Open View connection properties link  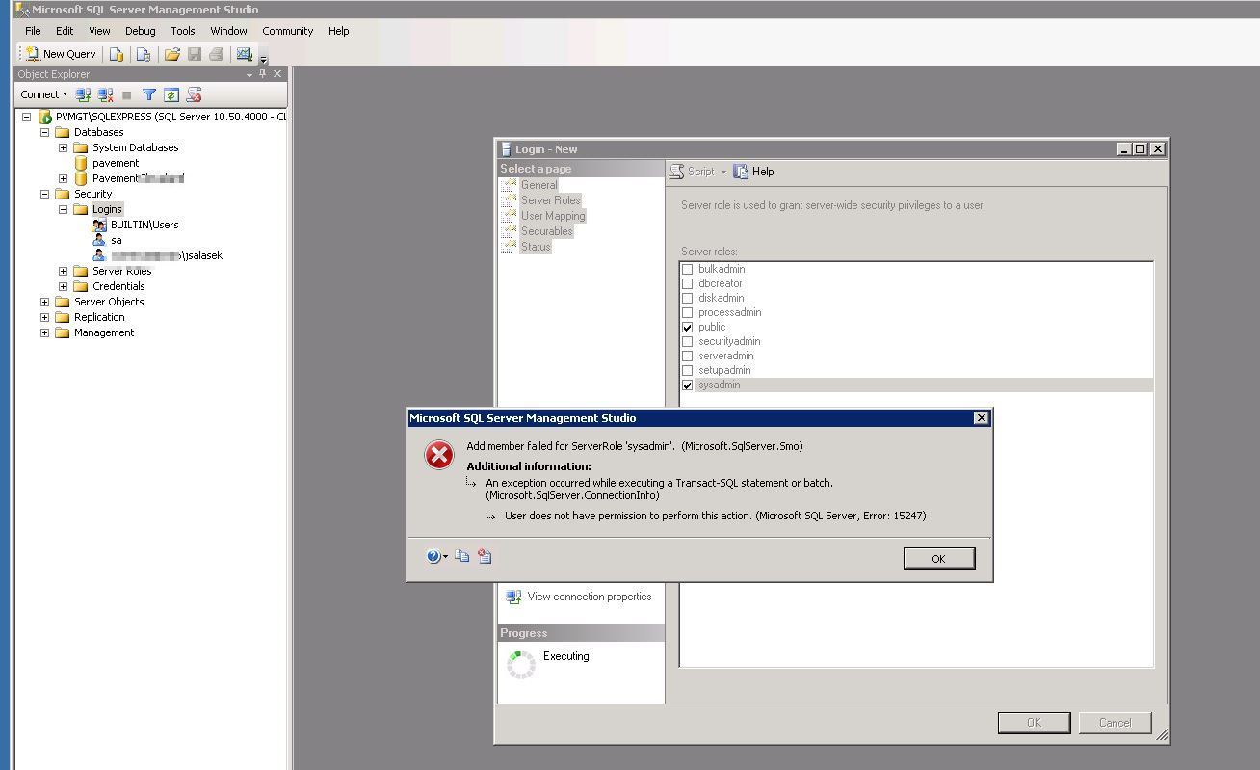pos(589,597)
